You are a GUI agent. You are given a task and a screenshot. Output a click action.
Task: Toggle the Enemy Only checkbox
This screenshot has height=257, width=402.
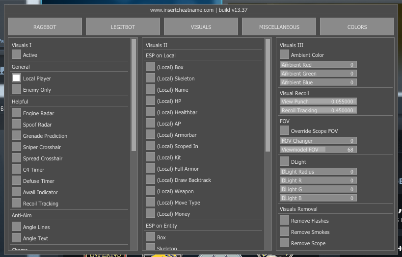tap(17, 89)
